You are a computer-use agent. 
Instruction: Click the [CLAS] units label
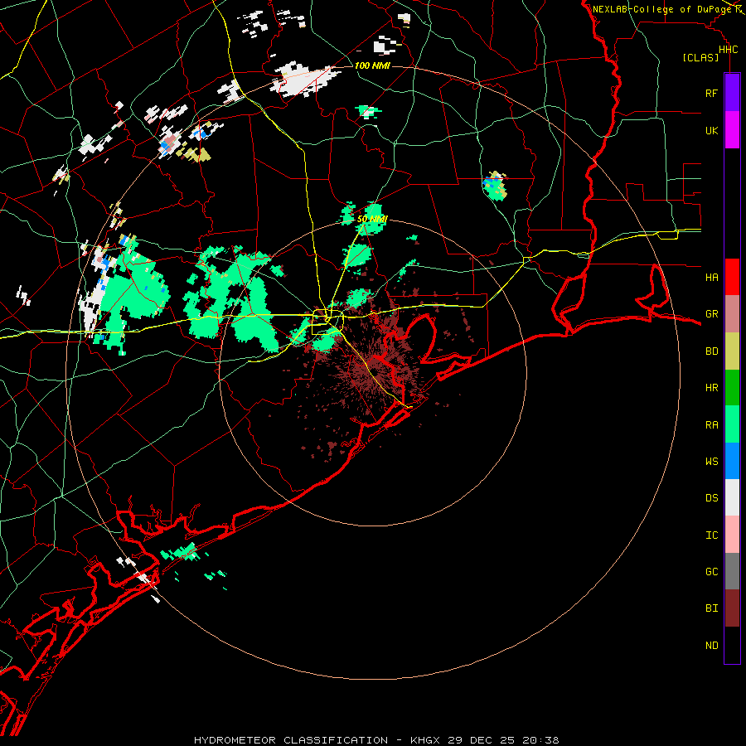(x=700, y=57)
